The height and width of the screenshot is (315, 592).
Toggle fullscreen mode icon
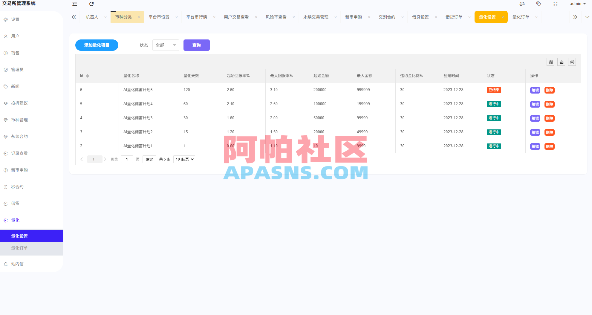coord(555,4)
